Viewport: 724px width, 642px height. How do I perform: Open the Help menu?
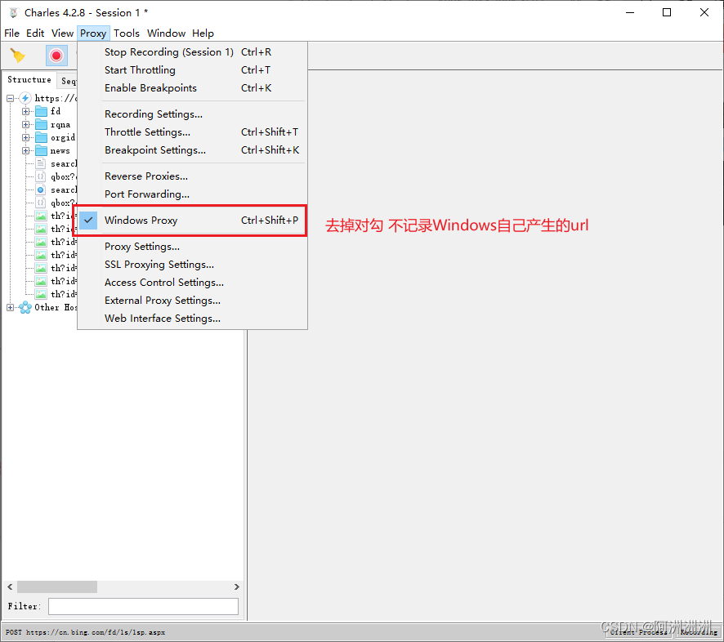(x=203, y=33)
